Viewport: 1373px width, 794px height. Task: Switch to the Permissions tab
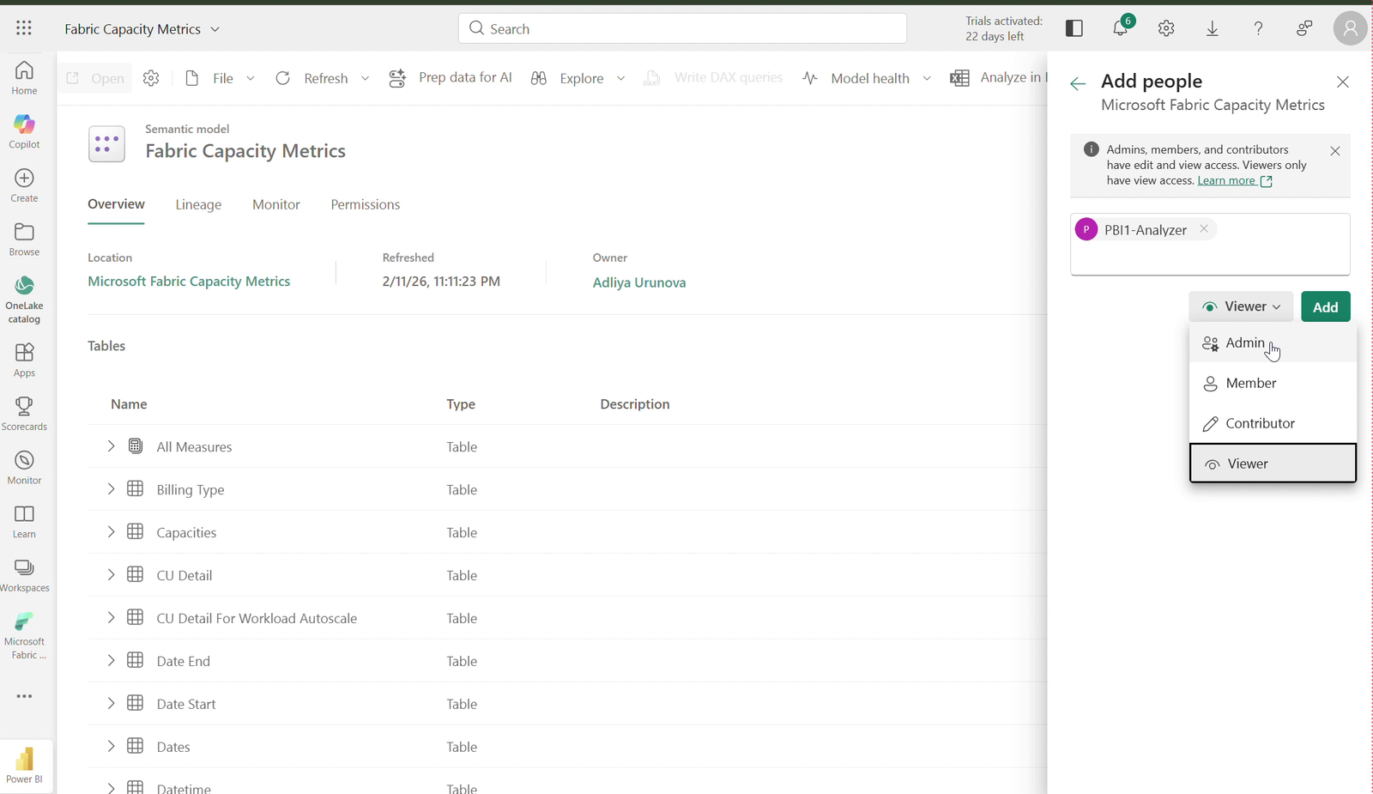[x=366, y=204]
